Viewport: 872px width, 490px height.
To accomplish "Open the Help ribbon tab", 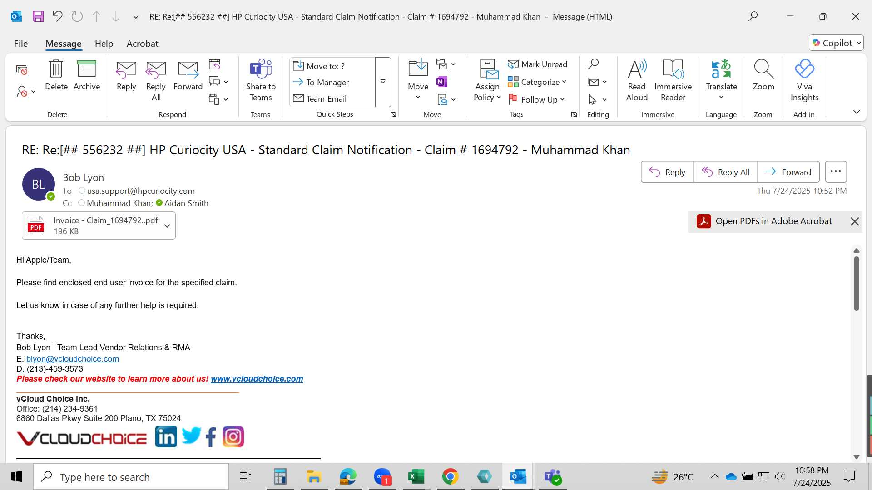I will pyautogui.click(x=104, y=44).
